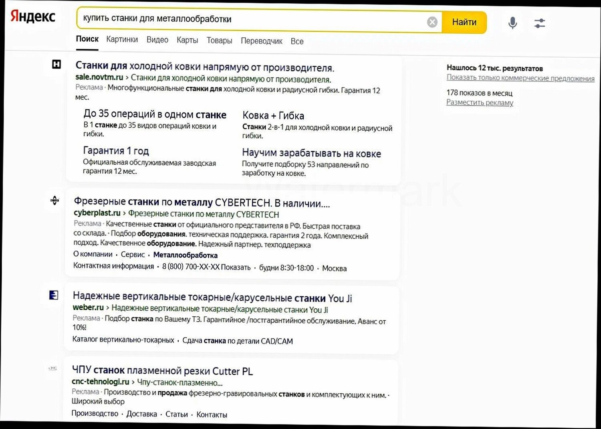Expand the Все search categories

[x=297, y=41]
